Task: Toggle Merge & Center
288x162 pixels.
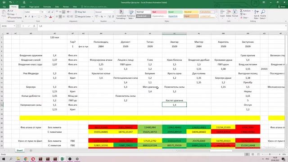Action: (x=83, y=17)
